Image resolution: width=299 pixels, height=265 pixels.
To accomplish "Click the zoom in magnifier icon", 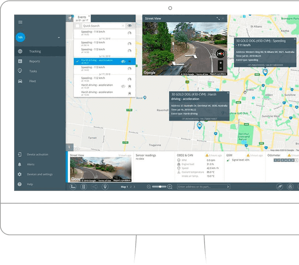I will coord(170,187).
